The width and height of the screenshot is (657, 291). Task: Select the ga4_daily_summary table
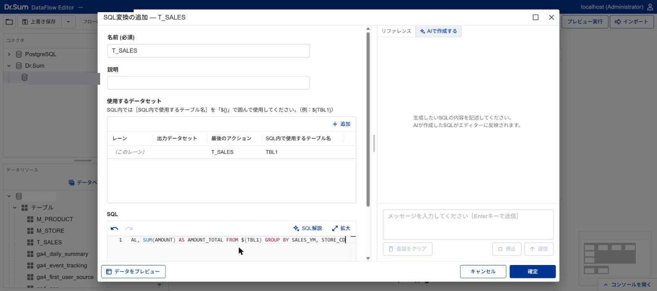click(x=62, y=254)
